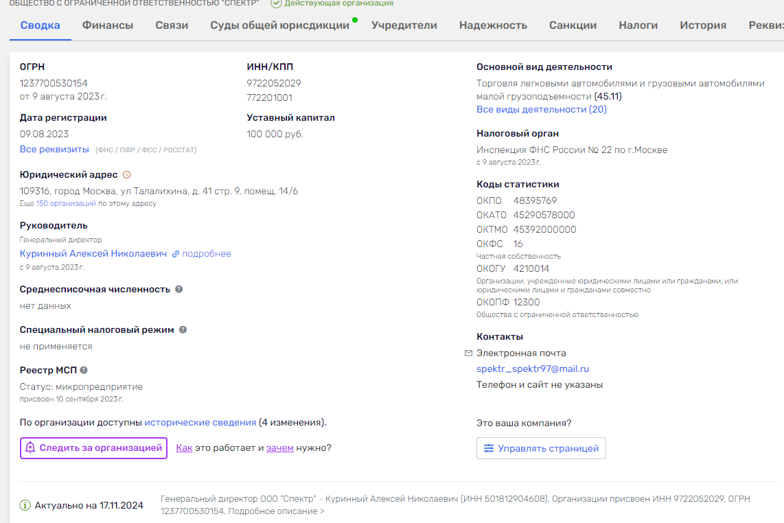
Task: Click help icon next to Среднесписочная численность
Action: click(179, 289)
